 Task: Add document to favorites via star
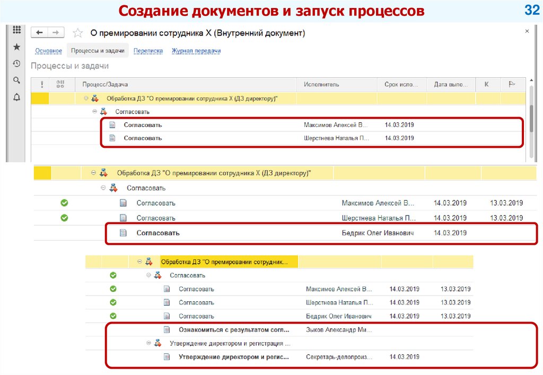(x=77, y=33)
